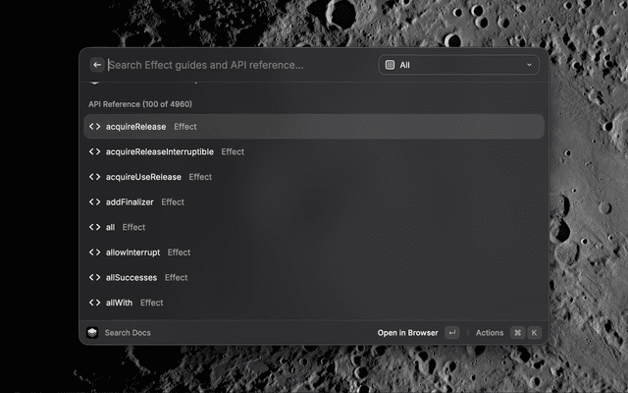Select the allWith result
The width and height of the screenshot is (628, 393).
point(314,303)
